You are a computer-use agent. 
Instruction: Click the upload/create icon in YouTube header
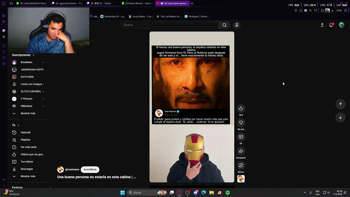[x=322, y=25]
